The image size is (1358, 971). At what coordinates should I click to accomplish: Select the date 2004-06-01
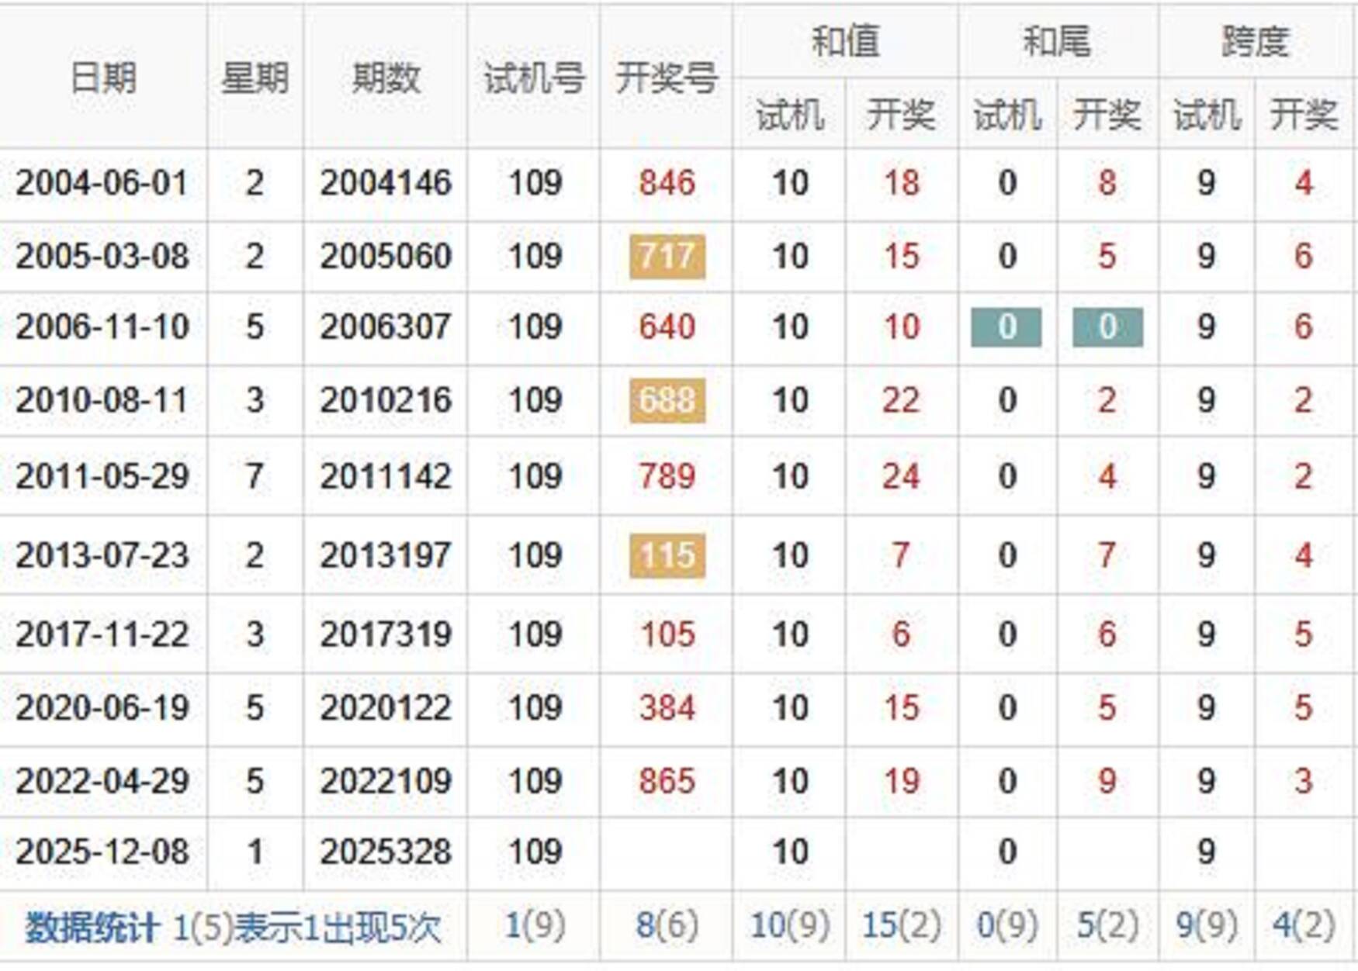[102, 184]
